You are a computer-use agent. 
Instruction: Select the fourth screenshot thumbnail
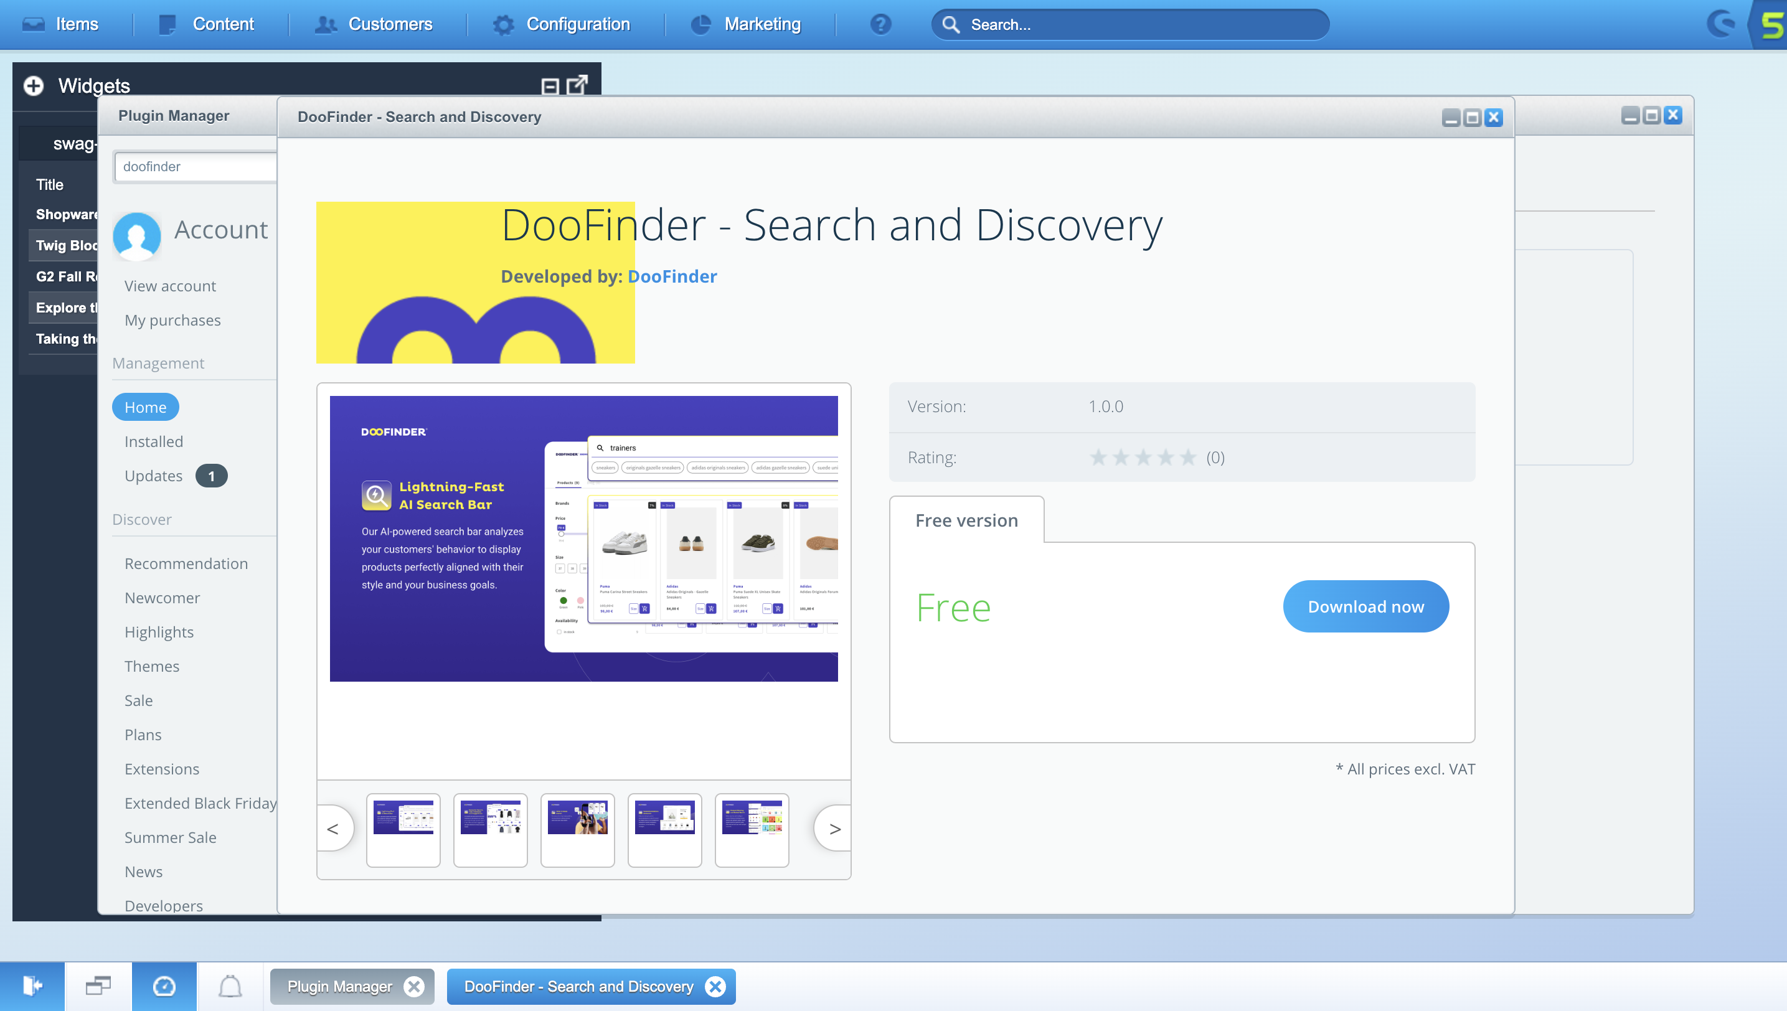click(x=664, y=830)
